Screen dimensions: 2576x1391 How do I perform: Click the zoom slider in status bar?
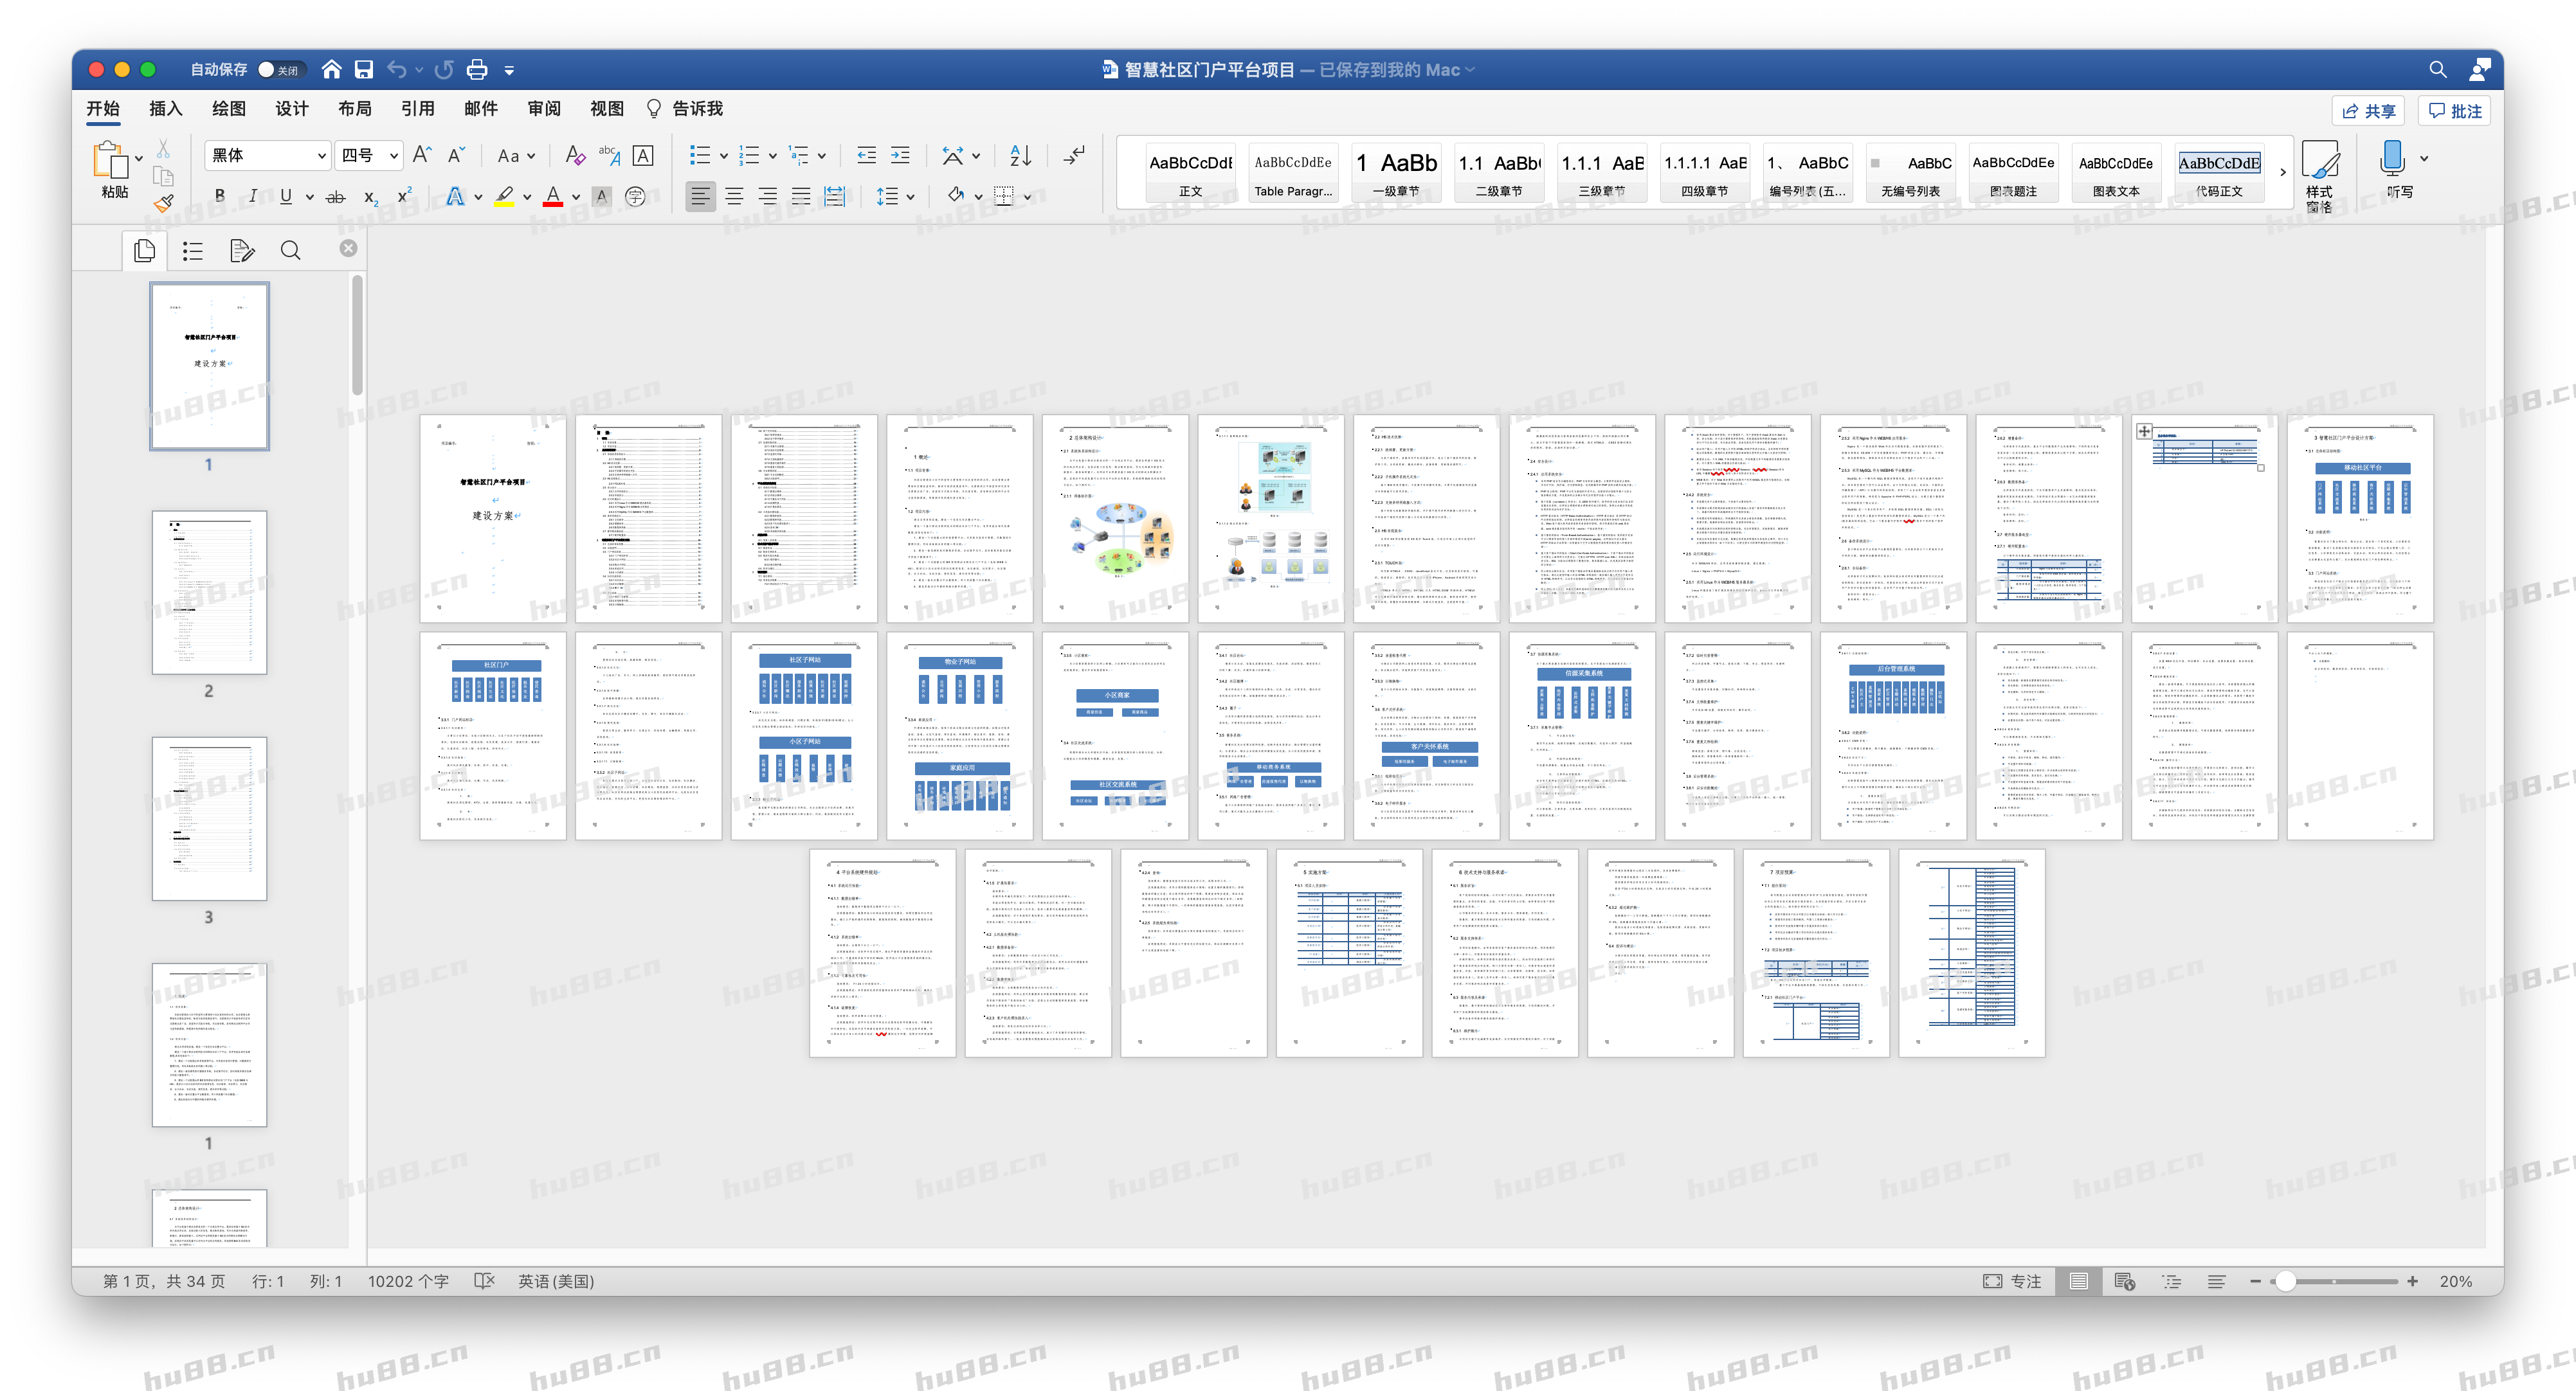tap(2334, 1281)
